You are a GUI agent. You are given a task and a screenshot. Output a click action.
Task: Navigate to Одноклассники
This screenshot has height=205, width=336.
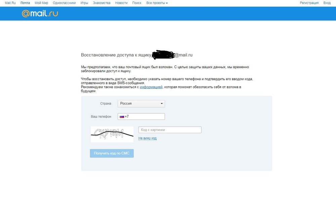click(x=64, y=3)
